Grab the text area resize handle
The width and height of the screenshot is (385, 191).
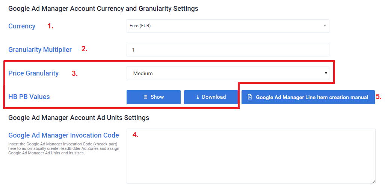(373, 181)
